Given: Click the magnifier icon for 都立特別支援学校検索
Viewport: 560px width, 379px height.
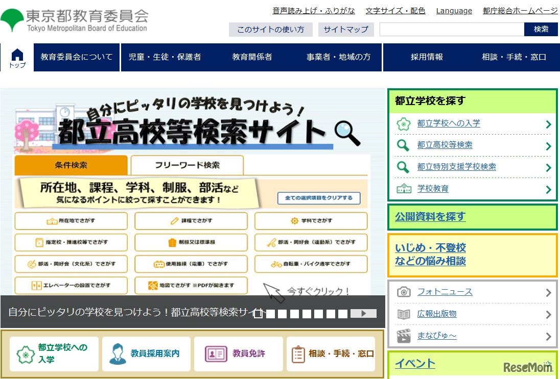Looking at the screenshot, I should (x=404, y=167).
